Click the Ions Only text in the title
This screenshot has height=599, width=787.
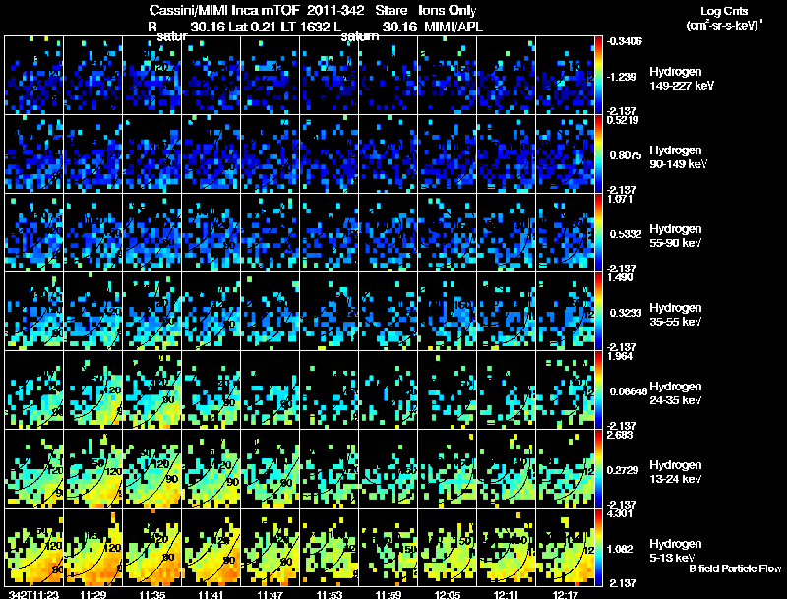[x=448, y=10]
